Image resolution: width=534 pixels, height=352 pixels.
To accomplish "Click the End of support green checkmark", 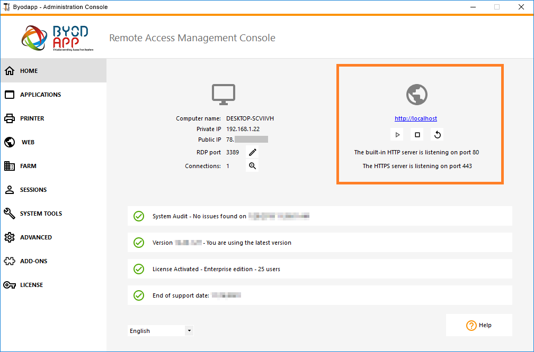I will (139, 295).
